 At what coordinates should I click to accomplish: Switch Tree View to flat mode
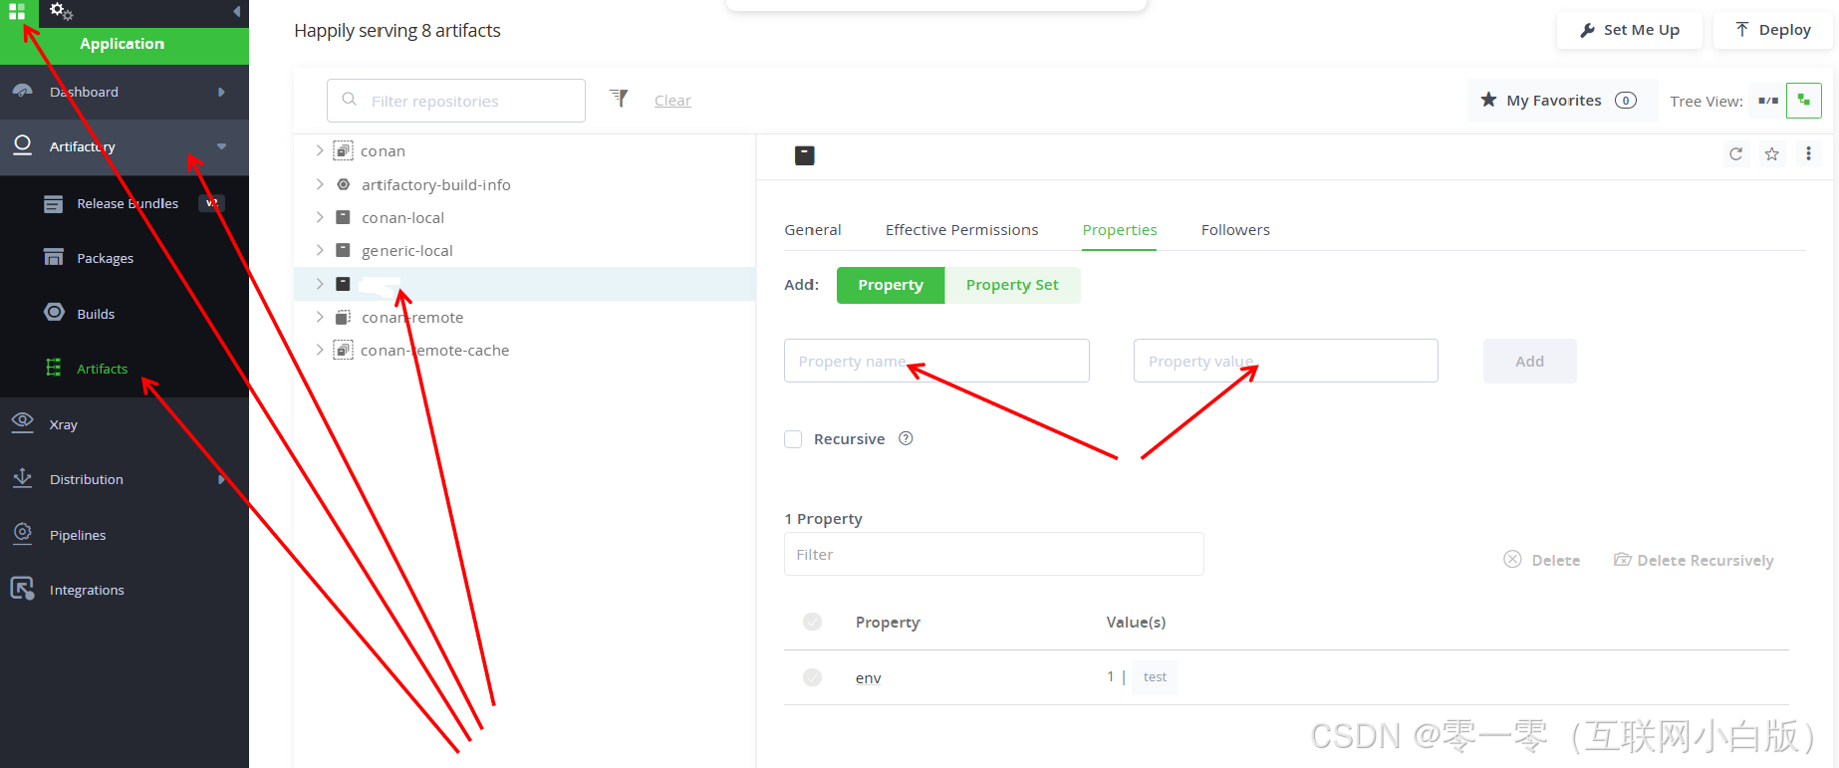click(x=1768, y=101)
